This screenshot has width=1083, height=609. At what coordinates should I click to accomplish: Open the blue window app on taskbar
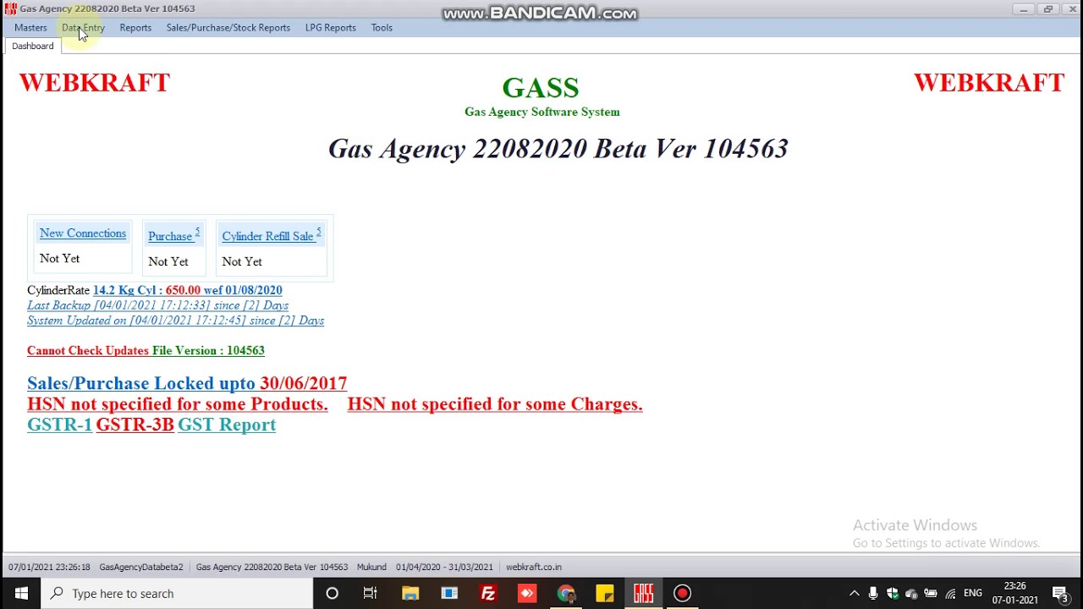tap(448, 593)
